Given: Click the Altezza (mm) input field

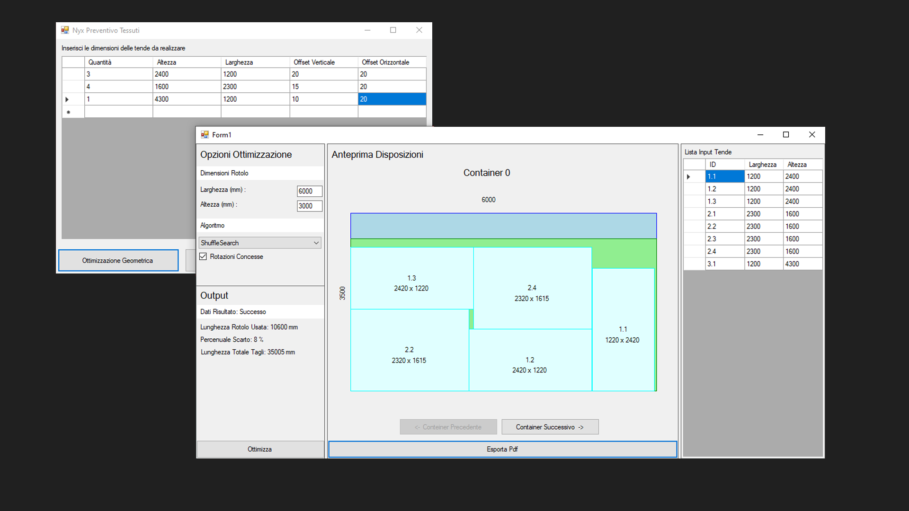Looking at the screenshot, I should [309, 206].
